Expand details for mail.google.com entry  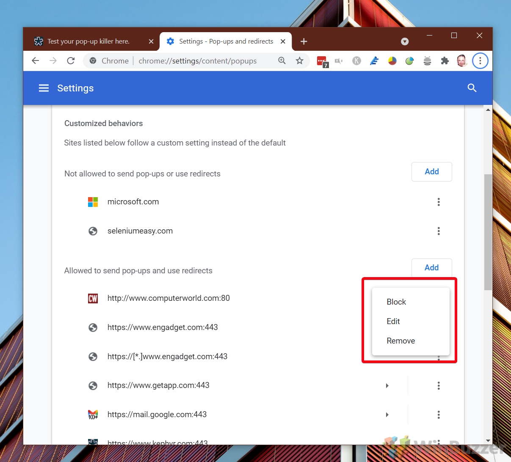pos(387,415)
